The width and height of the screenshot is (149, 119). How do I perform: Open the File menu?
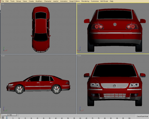pyautogui.click(x=2, y=1)
